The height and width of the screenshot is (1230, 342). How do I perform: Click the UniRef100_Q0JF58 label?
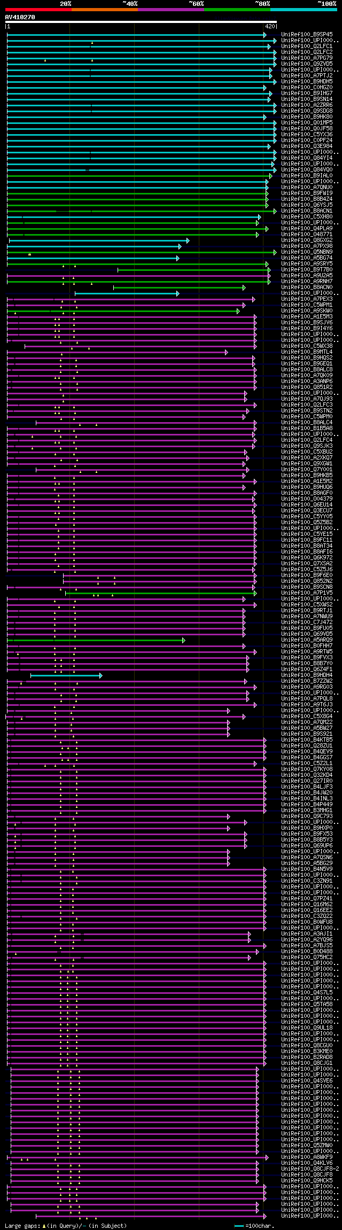click(x=307, y=129)
